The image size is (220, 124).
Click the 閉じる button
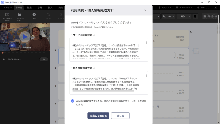coord(120,115)
